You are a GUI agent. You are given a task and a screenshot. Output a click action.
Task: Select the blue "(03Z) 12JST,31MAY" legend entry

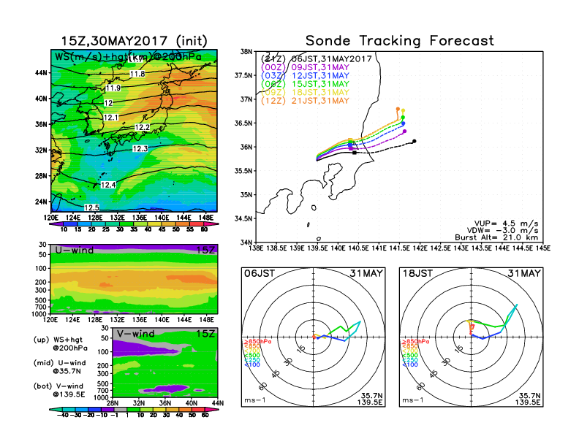(x=305, y=76)
